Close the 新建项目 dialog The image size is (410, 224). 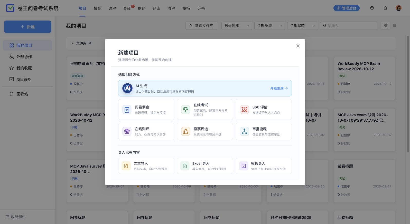pos(298,46)
